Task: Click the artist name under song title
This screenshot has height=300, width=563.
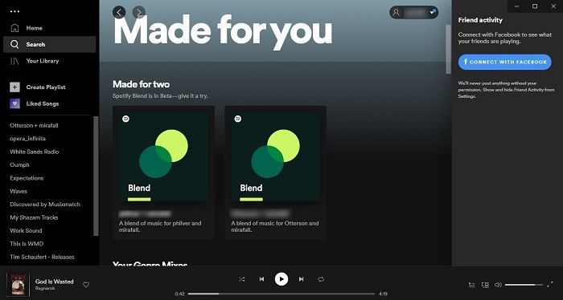Action: pos(45,289)
